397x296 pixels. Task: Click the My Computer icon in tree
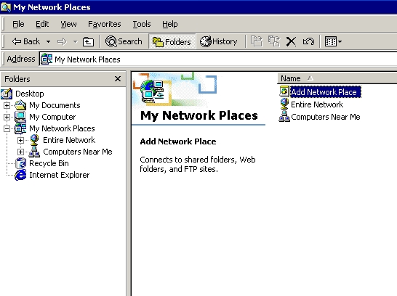20,117
